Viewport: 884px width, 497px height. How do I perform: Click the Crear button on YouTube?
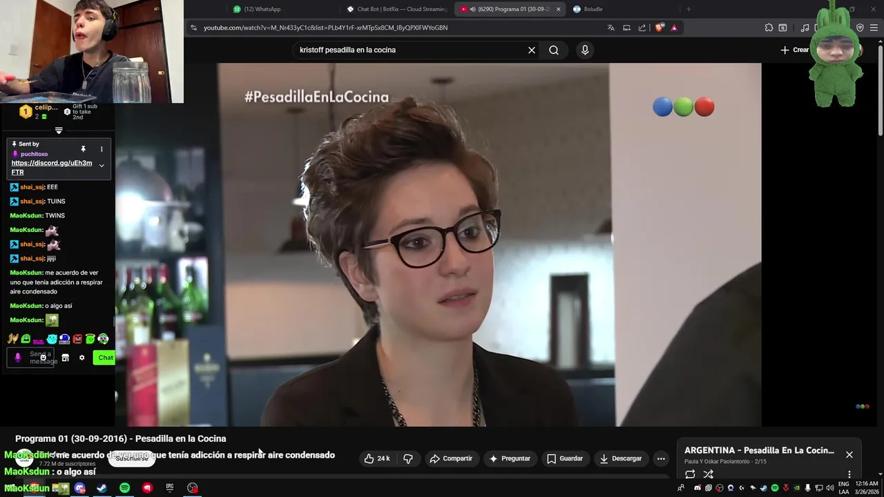pyautogui.click(x=794, y=50)
